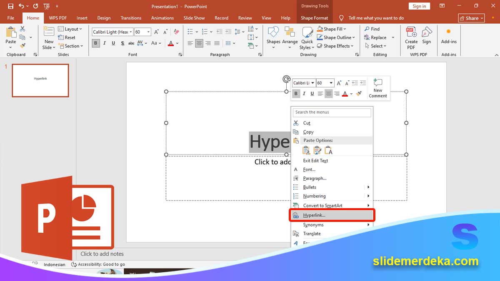Clear all formatting in ribbon
This screenshot has width=500, height=281.
click(176, 32)
